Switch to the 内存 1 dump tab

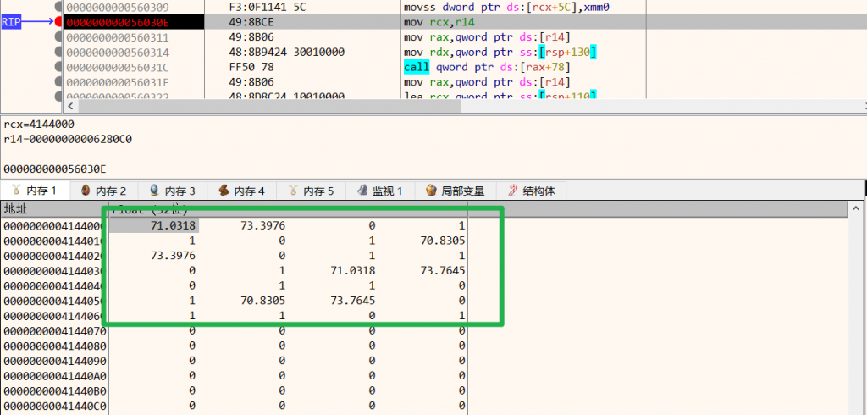[36, 191]
